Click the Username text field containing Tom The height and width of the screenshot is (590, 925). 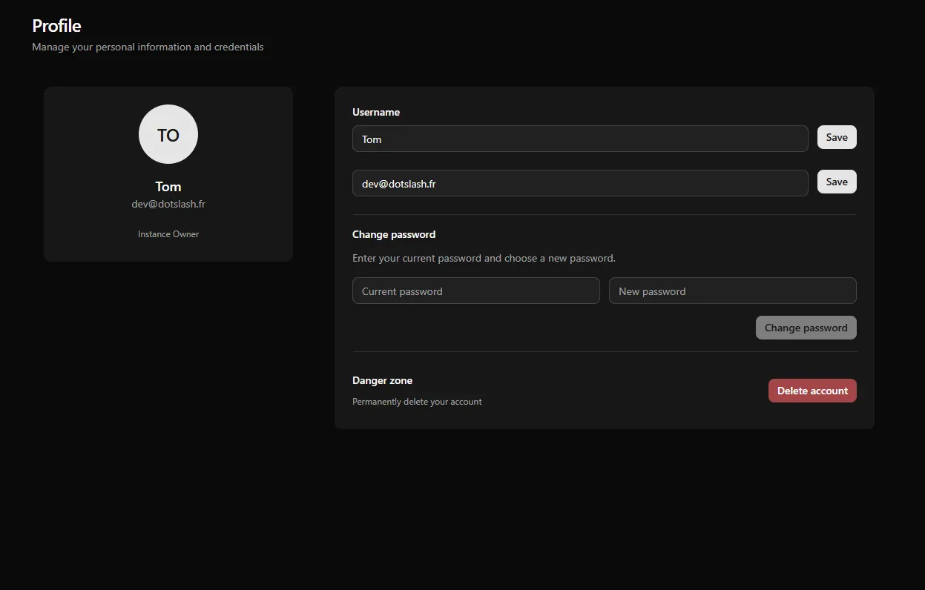579,139
